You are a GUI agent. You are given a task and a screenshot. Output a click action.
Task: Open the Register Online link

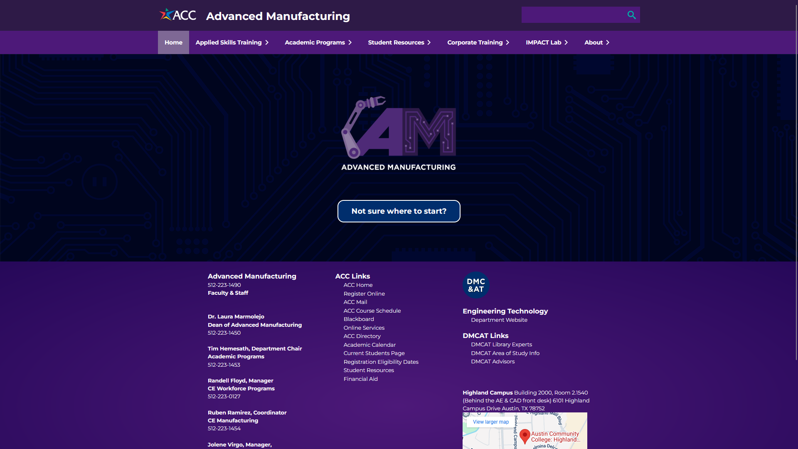coord(364,294)
